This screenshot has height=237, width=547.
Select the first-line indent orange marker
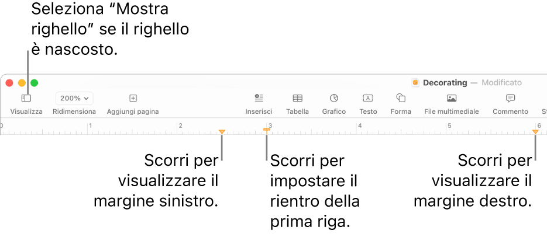point(266,129)
